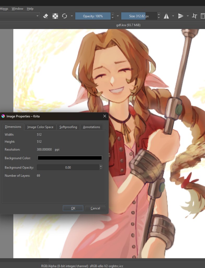This screenshot has height=268, width=205.
Task: Open the Settings menu
Action: pos(4,9)
